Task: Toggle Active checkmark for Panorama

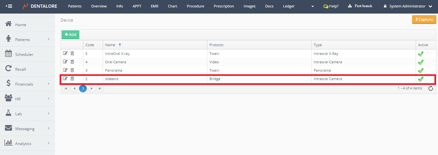Action: (x=421, y=71)
